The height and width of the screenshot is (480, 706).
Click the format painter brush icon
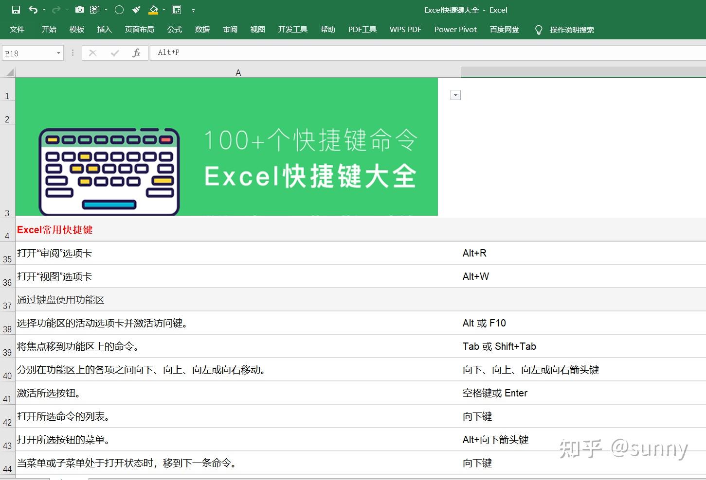click(x=137, y=10)
